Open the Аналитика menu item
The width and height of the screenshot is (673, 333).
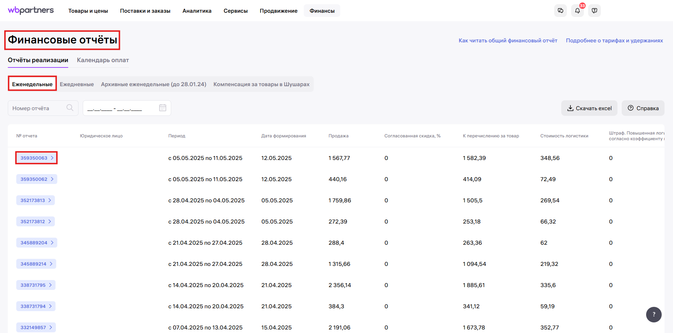click(x=197, y=11)
